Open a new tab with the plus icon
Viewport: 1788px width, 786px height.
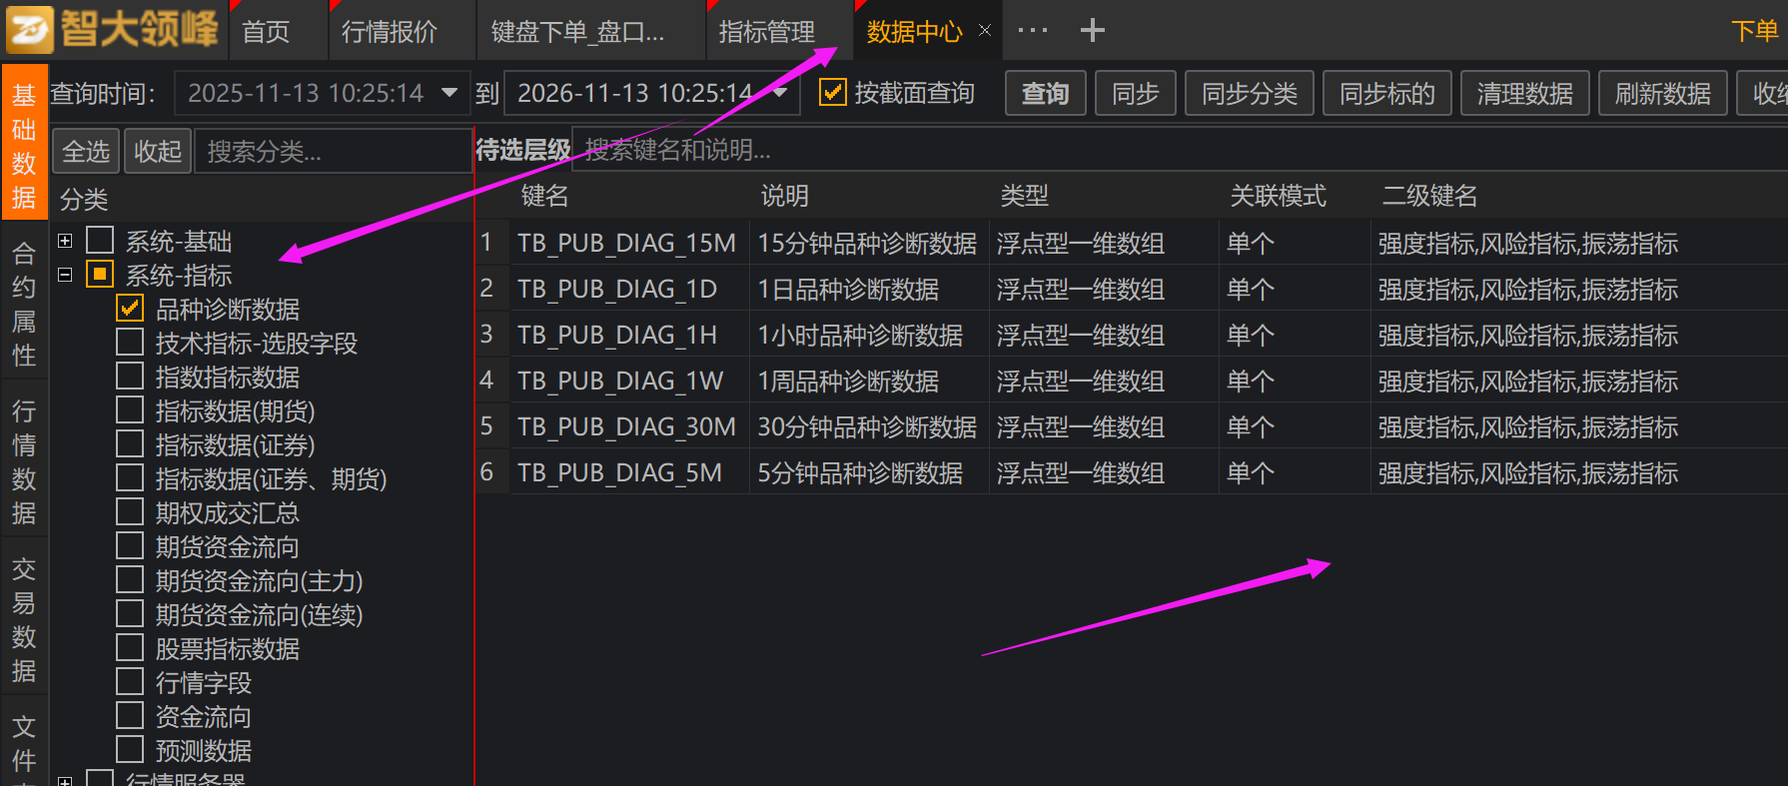point(1092,30)
